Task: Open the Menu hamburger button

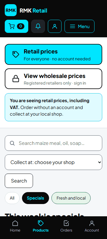Action: tap(79, 26)
